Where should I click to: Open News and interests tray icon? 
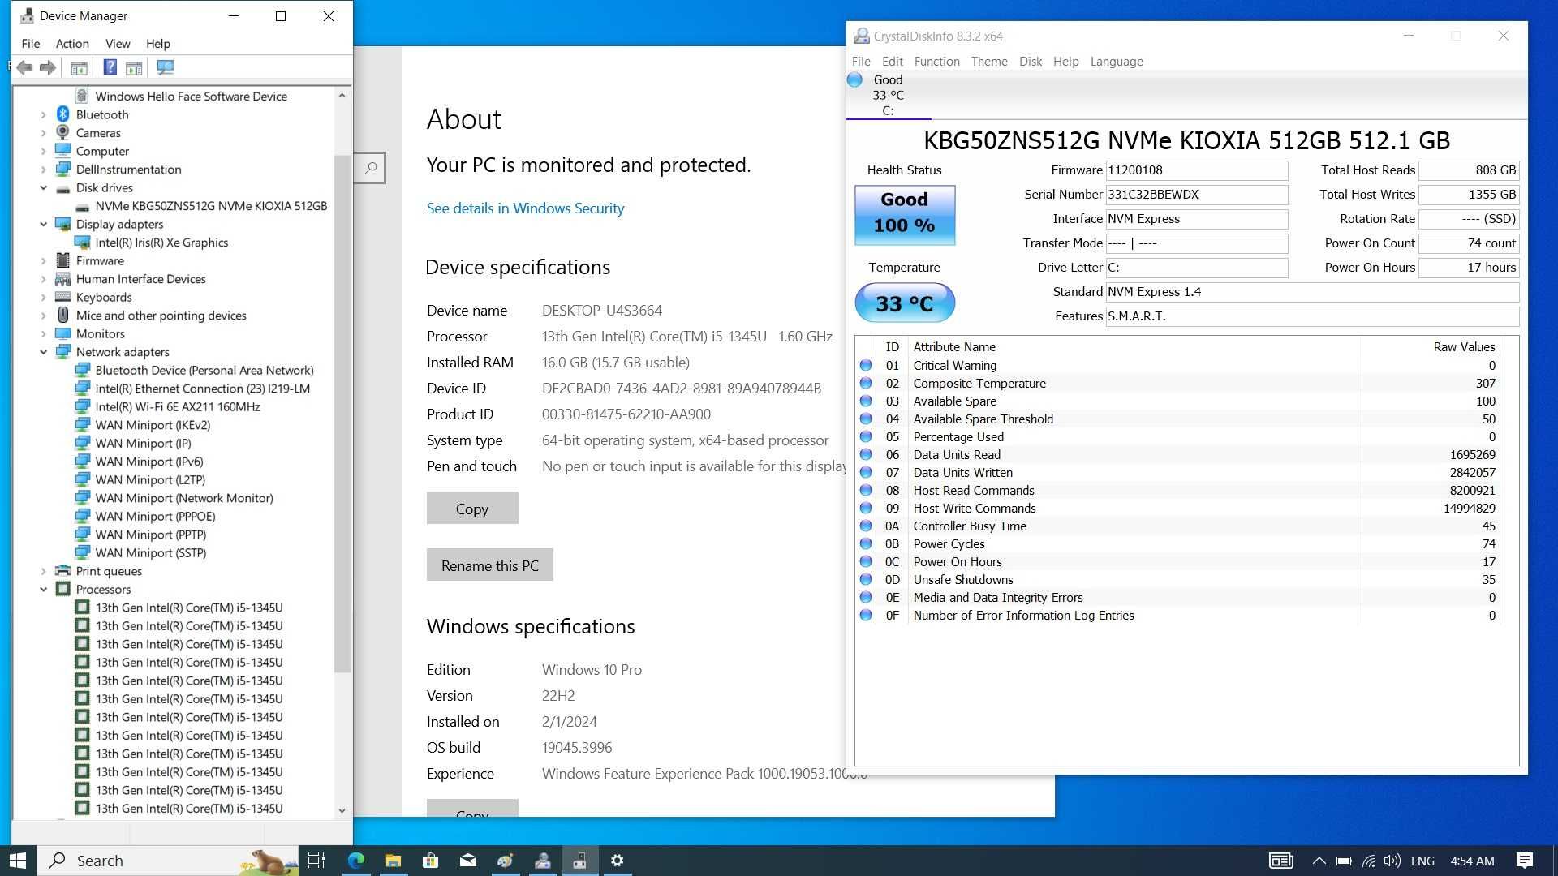click(1280, 861)
